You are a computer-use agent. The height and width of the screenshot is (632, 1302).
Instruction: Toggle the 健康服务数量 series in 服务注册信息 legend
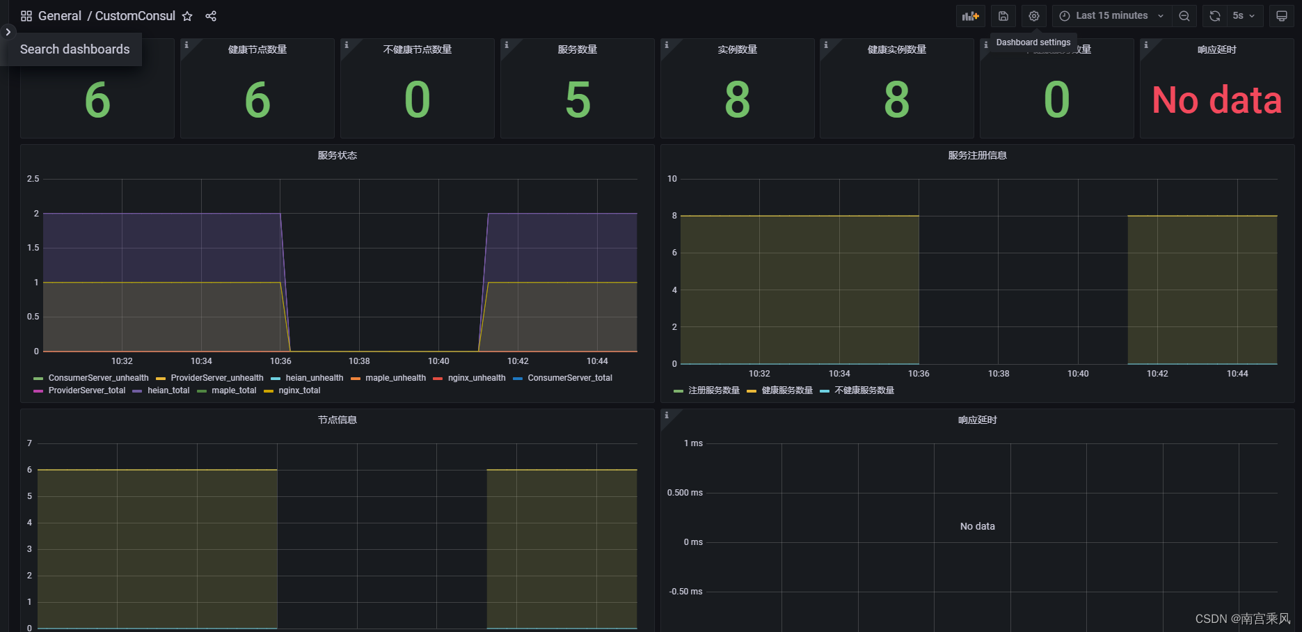coord(786,390)
